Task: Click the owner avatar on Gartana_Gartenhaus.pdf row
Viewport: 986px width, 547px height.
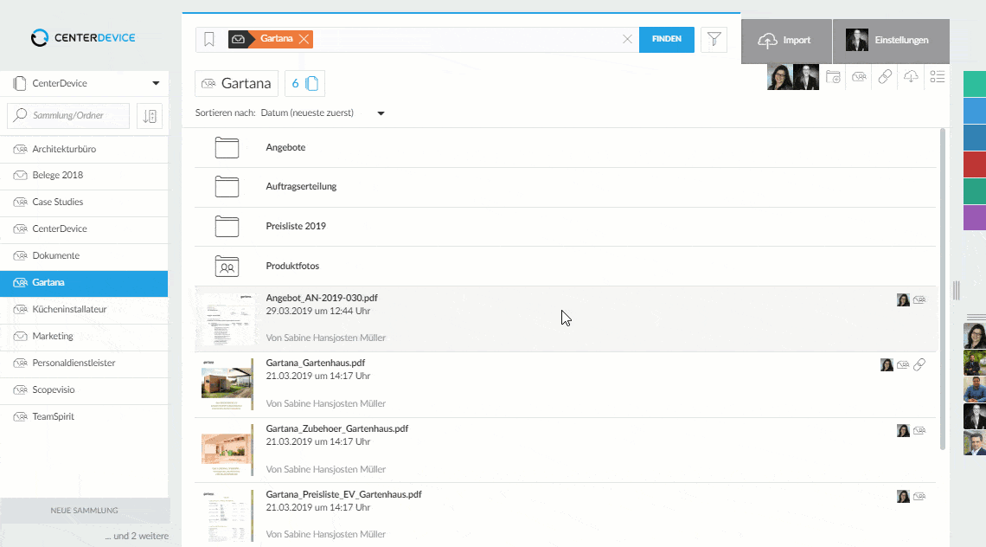Action: (x=887, y=365)
